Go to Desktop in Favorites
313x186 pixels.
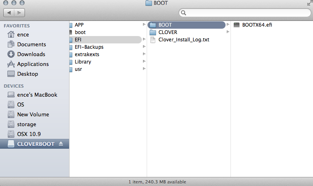27,74
